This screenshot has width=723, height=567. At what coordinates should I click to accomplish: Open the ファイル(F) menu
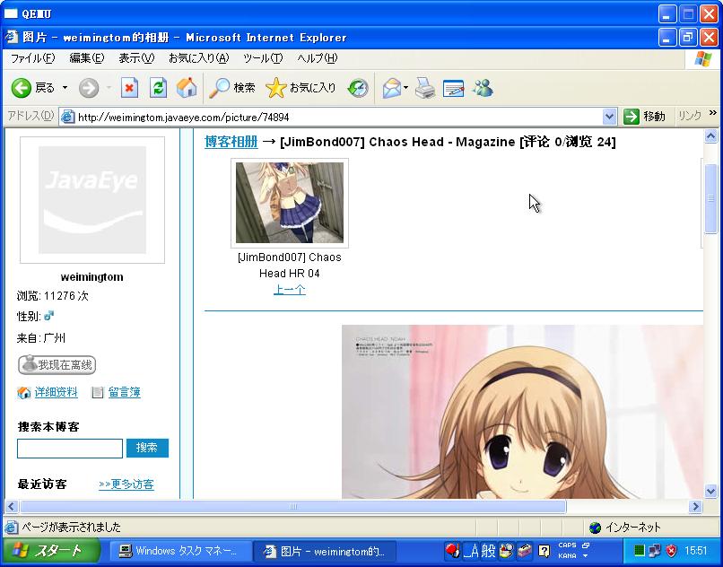[32, 58]
